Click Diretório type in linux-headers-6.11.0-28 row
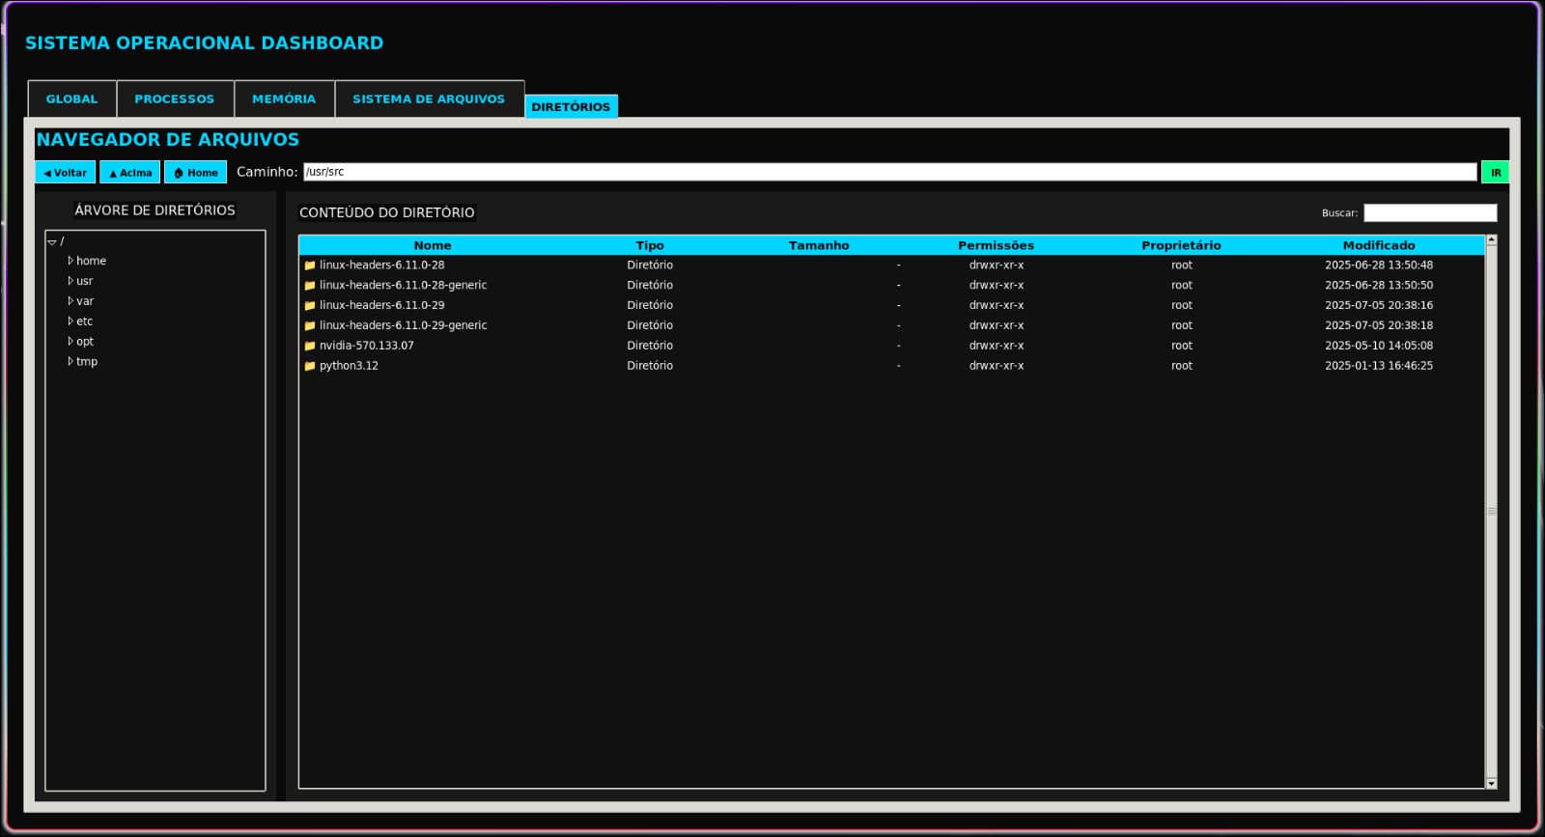Viewport: 1545px width, 837px height. click(650, 265)
